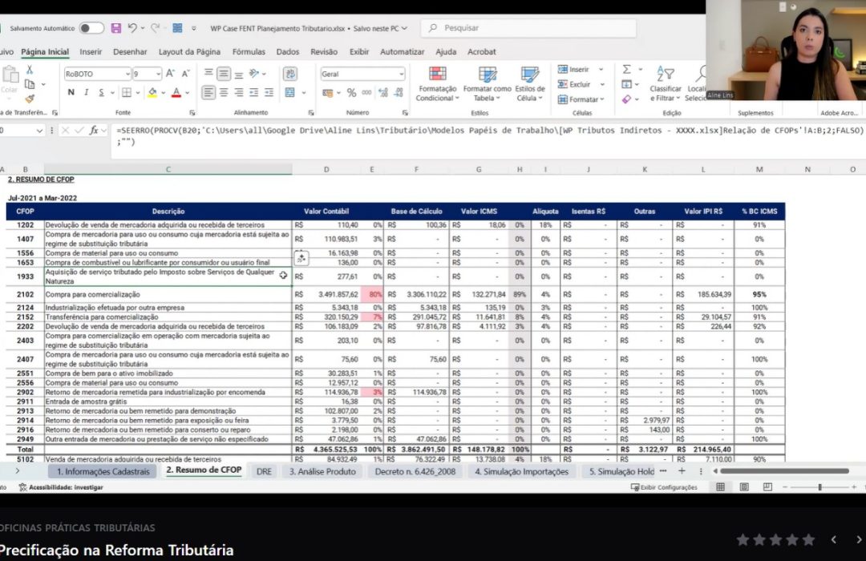Open the Geral number format dropdown

[401, 74]
